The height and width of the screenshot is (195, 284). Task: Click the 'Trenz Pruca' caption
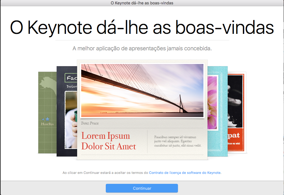click(90, 123)
